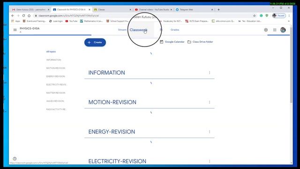The width and height of the screenshot is (300, 169).
Task: Open School Support Hu... bookmark
Action: click(117, 21)
